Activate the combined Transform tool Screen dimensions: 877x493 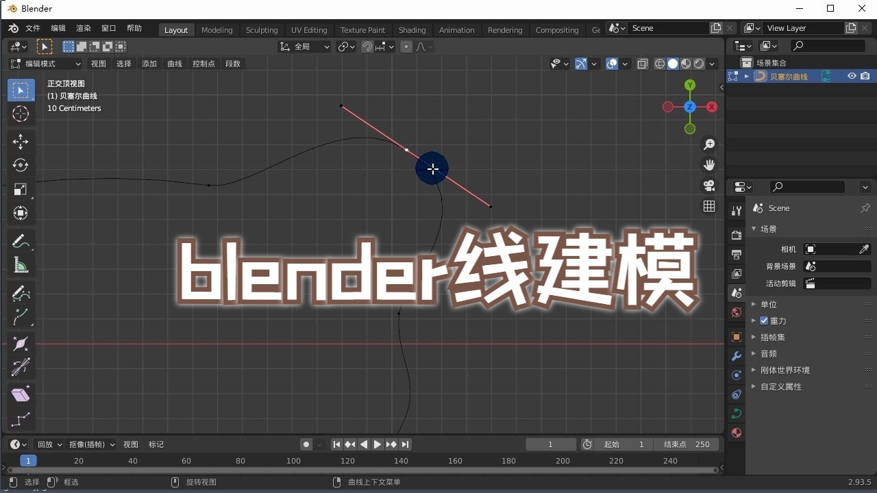click(x=21, y=213)
